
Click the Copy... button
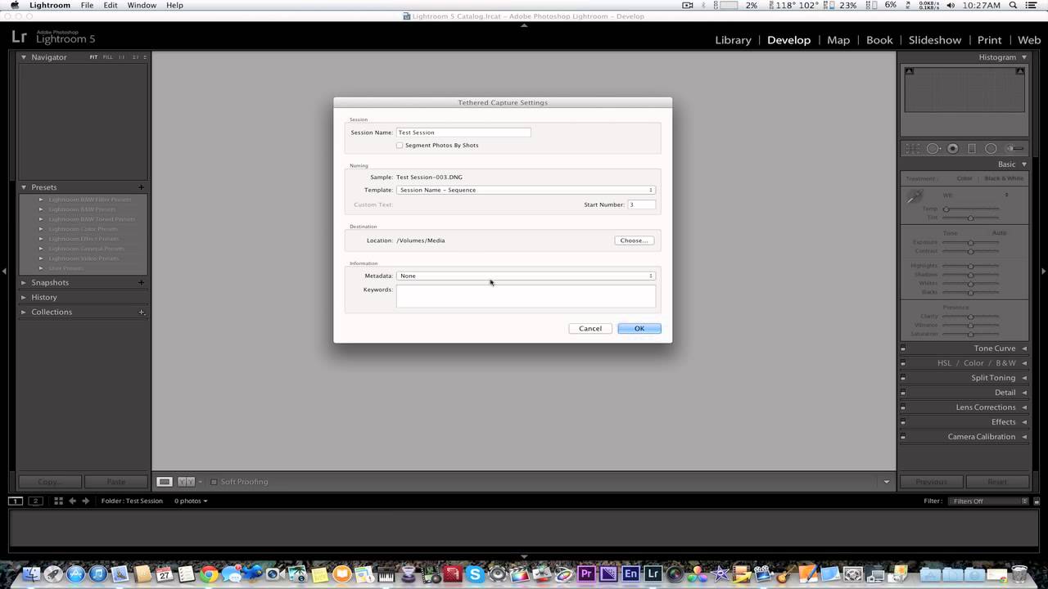(50, 482)
